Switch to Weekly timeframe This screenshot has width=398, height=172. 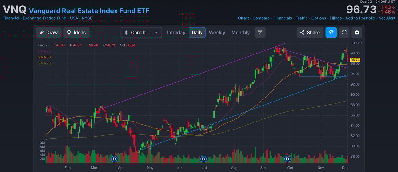tap(217, 33)
